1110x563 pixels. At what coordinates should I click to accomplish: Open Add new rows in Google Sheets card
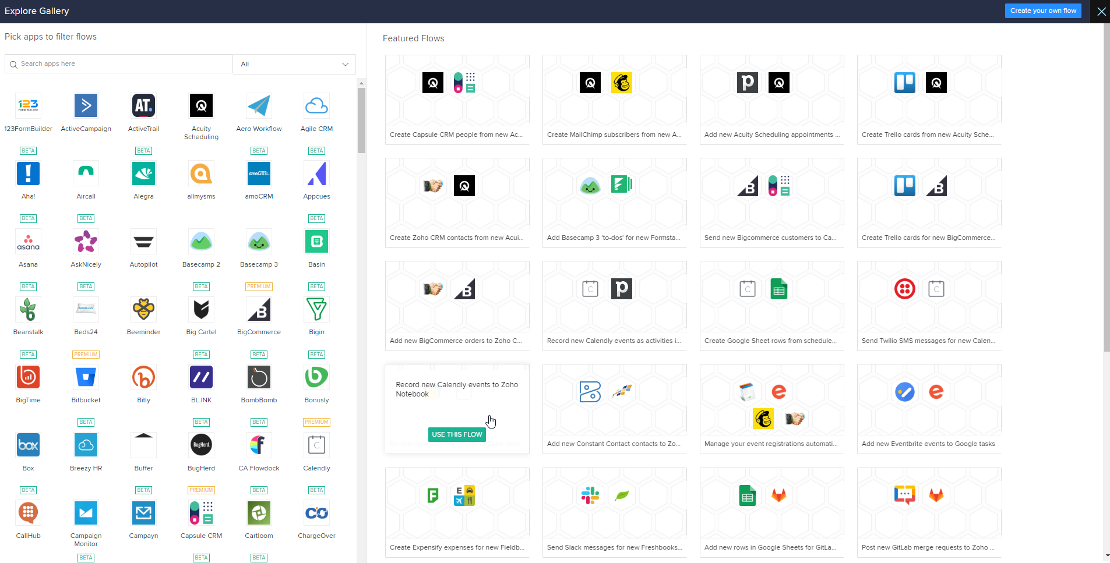(772, 512)
